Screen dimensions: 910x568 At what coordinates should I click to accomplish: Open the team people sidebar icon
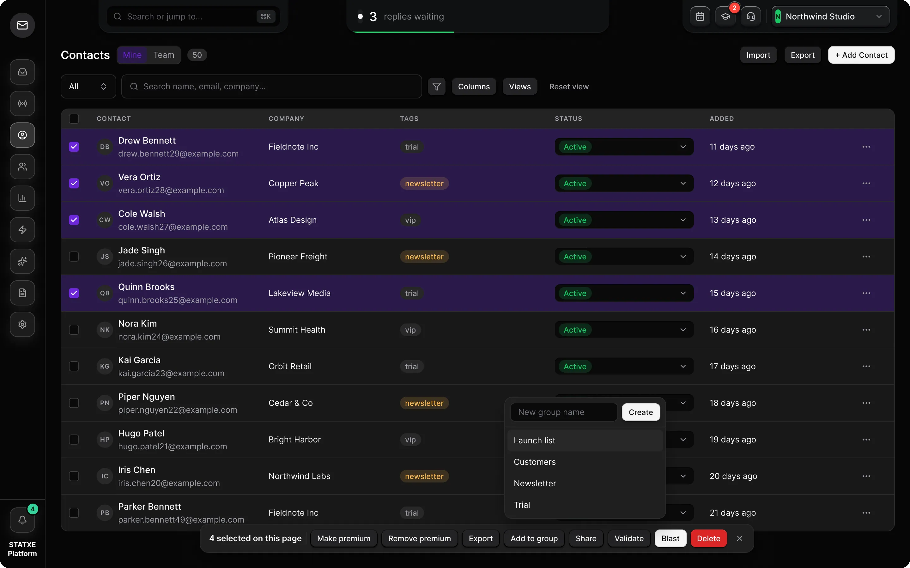point(22,166)
